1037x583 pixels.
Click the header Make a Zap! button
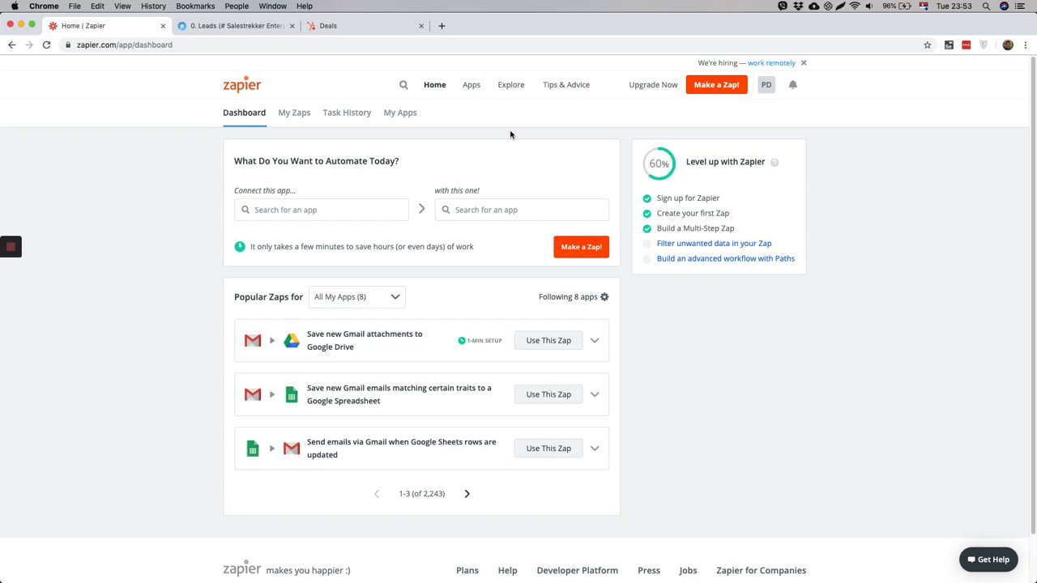pos(716,84)
